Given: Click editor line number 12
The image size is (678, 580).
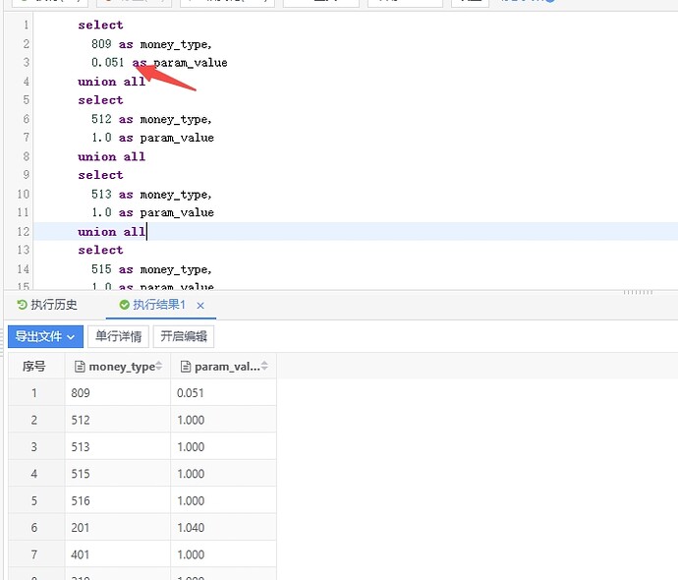Looking at the screenshot, I should coord(24,231).
